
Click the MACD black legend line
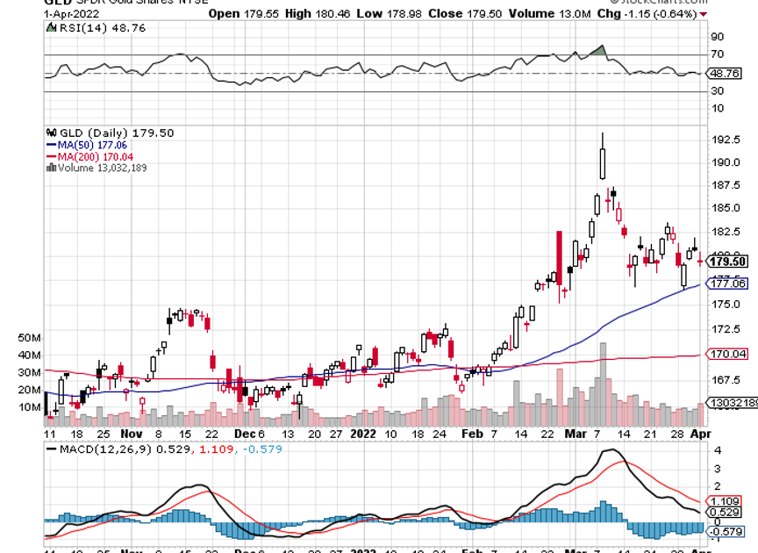tap(51, 449)
